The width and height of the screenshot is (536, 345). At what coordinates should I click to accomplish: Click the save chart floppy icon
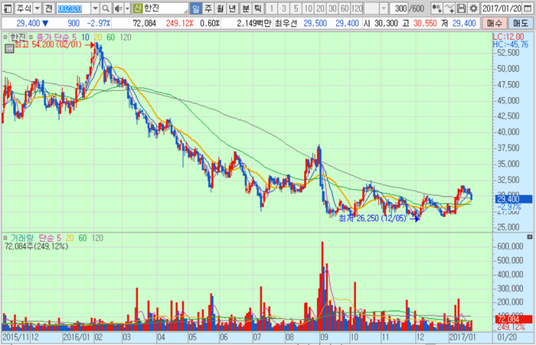click(462, 8)
